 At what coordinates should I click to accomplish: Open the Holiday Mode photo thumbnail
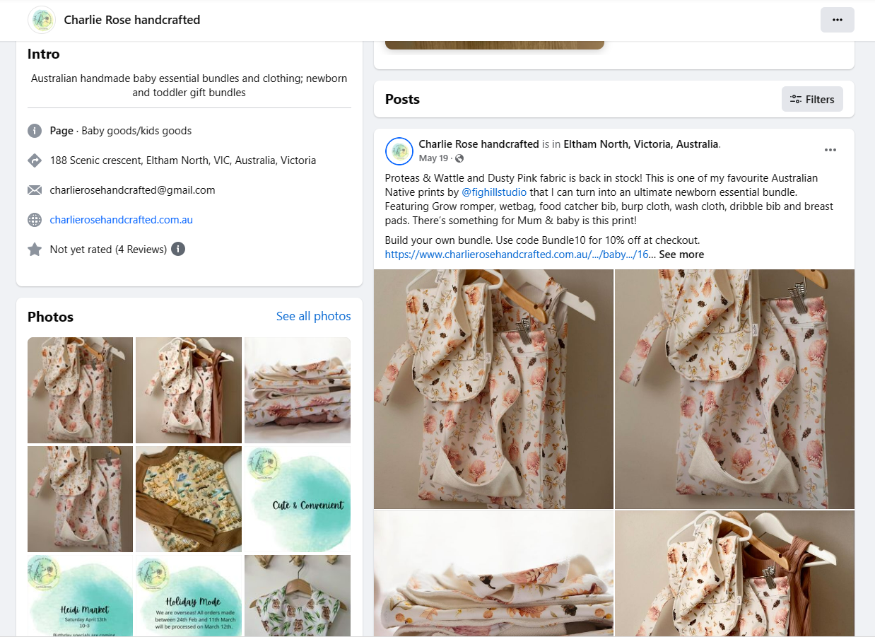(189, 595)
